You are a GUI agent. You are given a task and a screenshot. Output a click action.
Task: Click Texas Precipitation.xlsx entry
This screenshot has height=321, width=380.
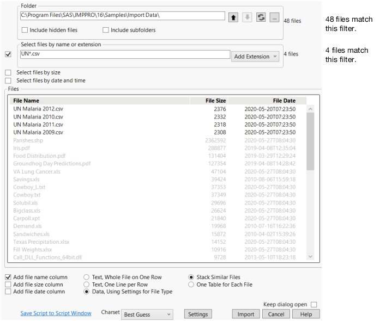pyautogui.click(x=41, y=242)
